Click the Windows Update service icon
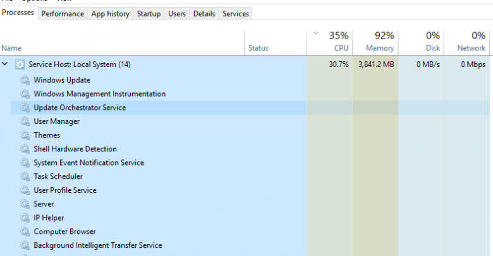Image resolution: width=493 pixels, height=256 pixels. (x=25, y=80)
